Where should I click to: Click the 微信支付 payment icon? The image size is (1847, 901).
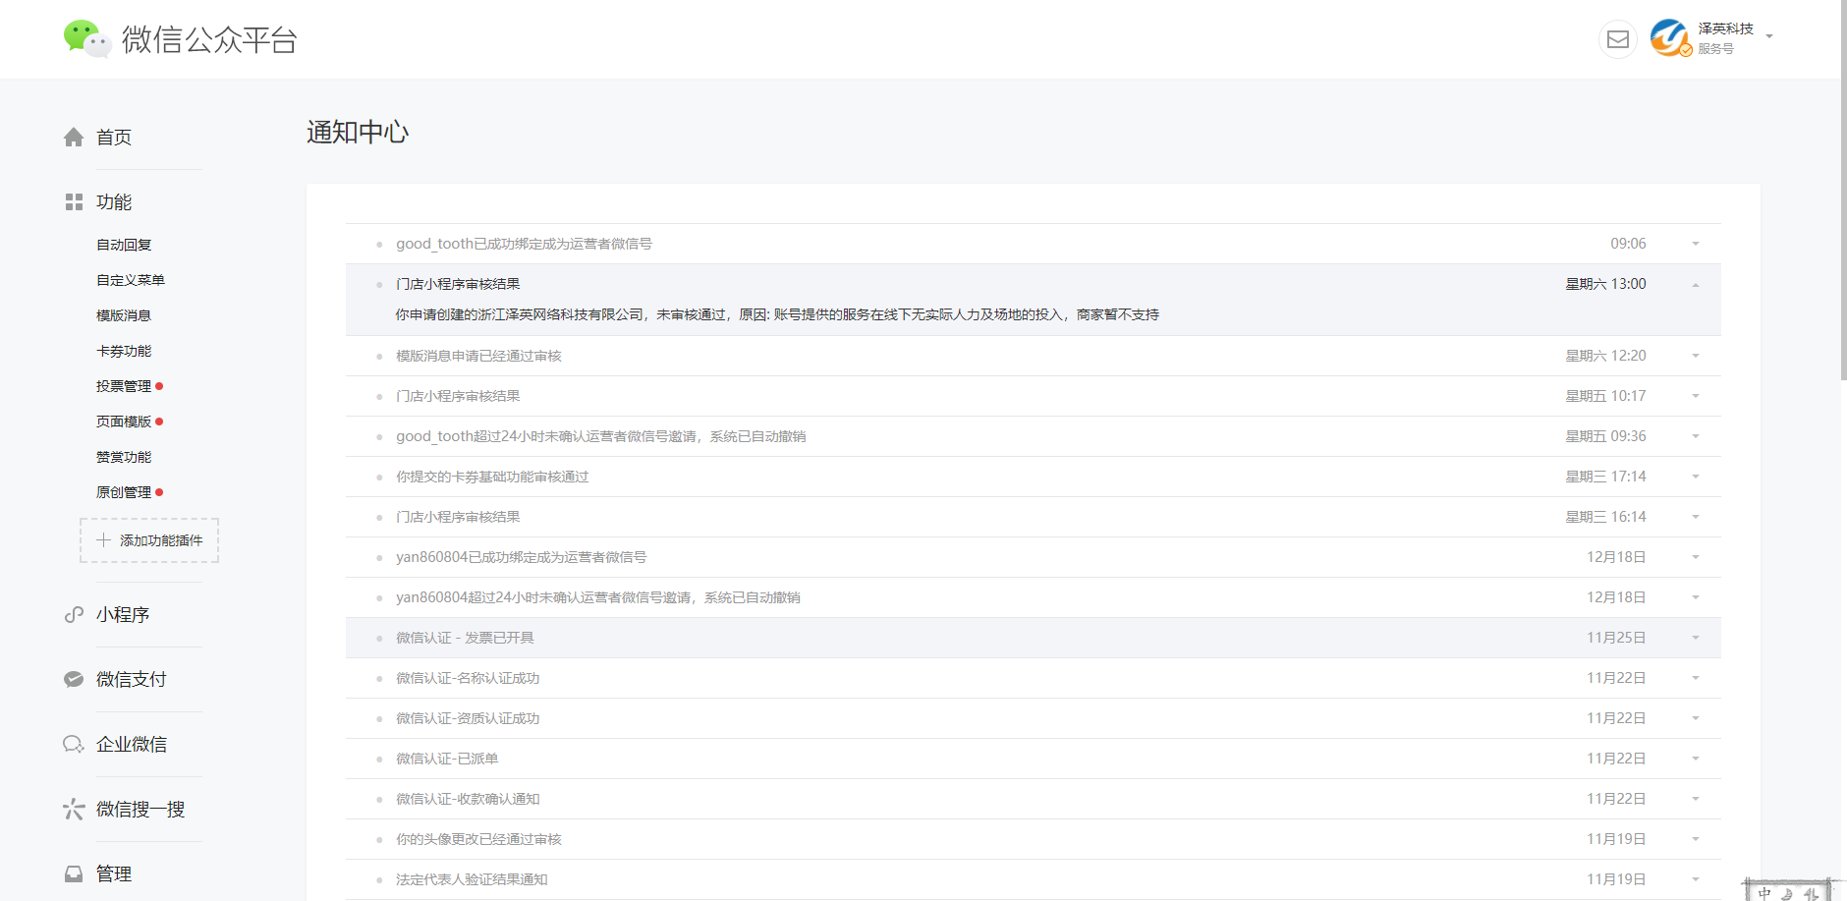pyautogui.click(x=74, y=680)
